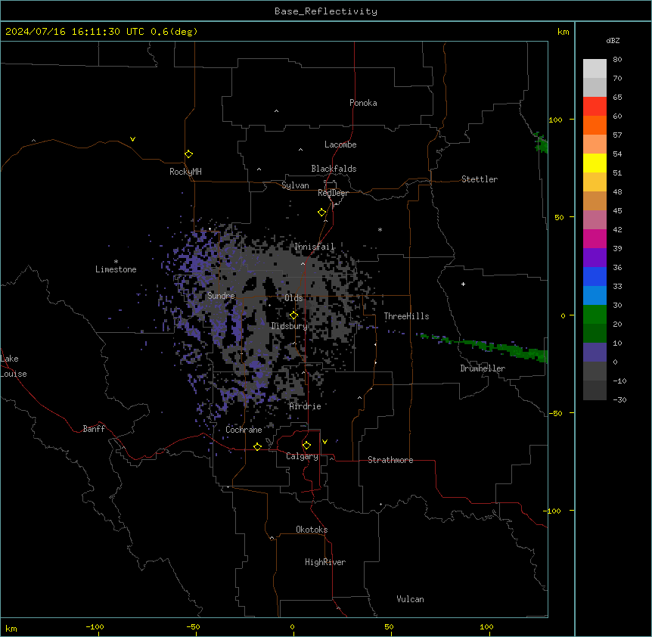652x637 pixels.
Task: Pick the bright yellow 51-54 dBZ legend swatch
Action: click(x=595, y=163)
